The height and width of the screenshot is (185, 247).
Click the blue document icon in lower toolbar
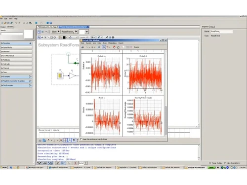44,140
